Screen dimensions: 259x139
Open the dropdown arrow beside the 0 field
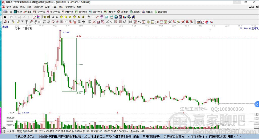pos(31,17)
